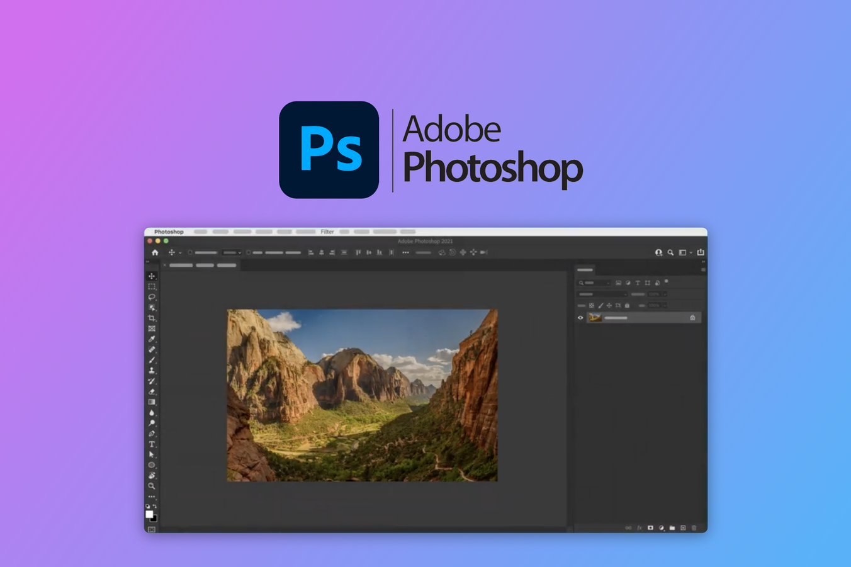Open the workspace switcher icon
This screenshot has width=851, height=567.
[682, 252]
